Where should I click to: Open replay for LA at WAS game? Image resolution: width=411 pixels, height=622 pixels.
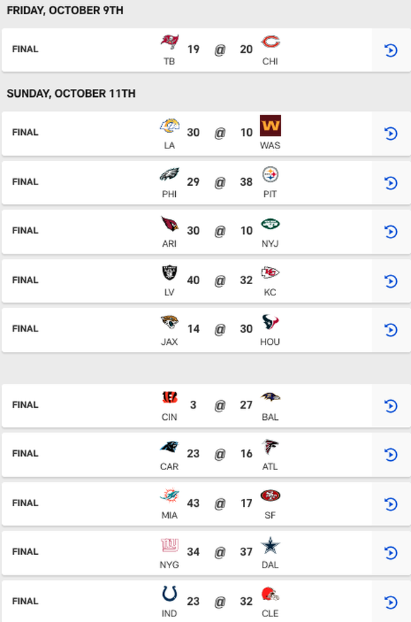(x=391, y=134)
